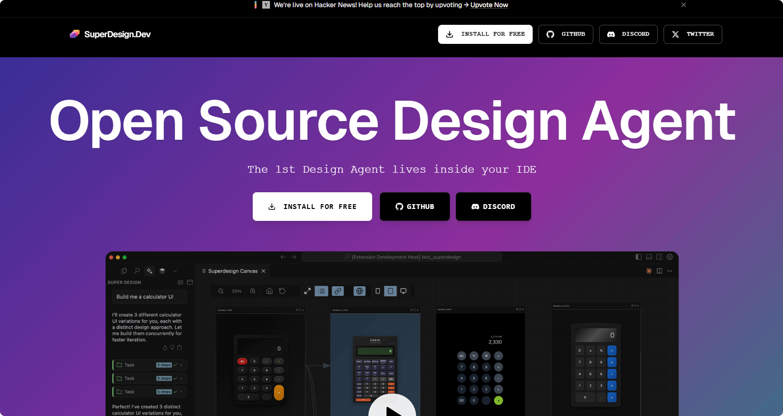Click the 4 steps badge

(164, 365)
